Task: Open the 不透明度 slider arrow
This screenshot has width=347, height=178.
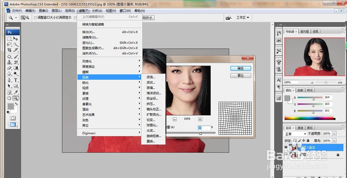Action: (334, 134)
